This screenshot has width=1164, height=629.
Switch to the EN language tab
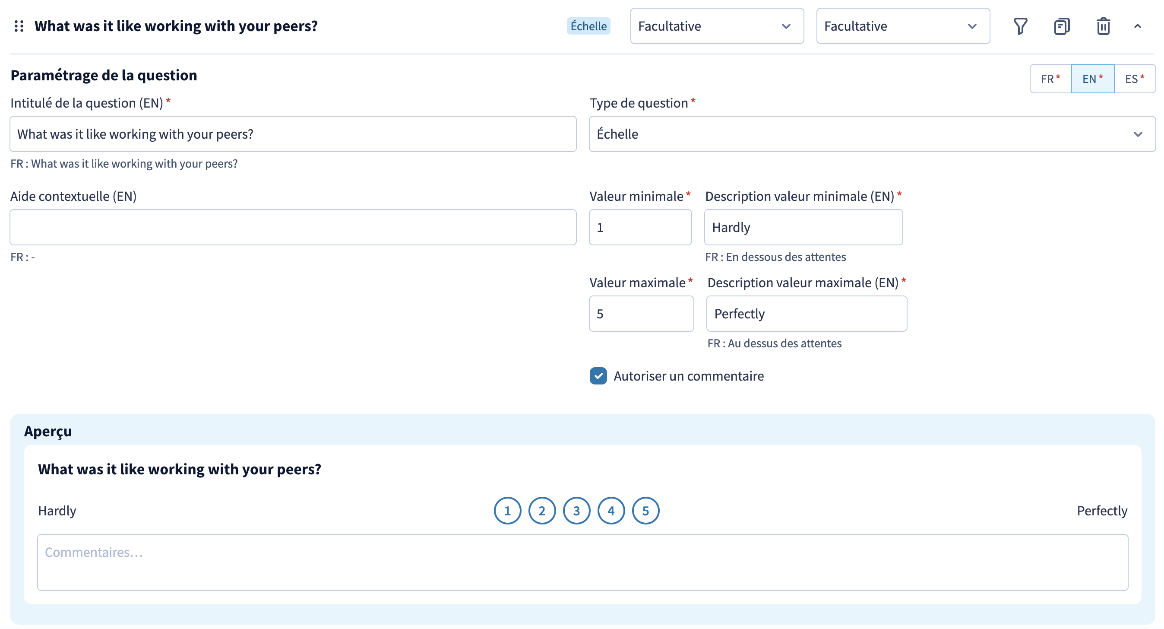(x=1093, y=79)
